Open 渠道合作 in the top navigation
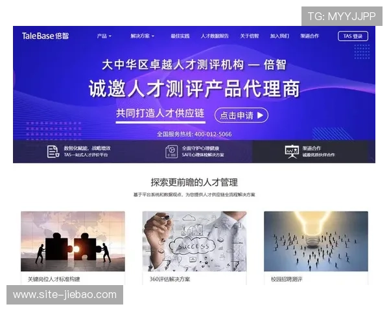This screenshot has width=389, height=311. pyautogui.click(x=310, y=36)
